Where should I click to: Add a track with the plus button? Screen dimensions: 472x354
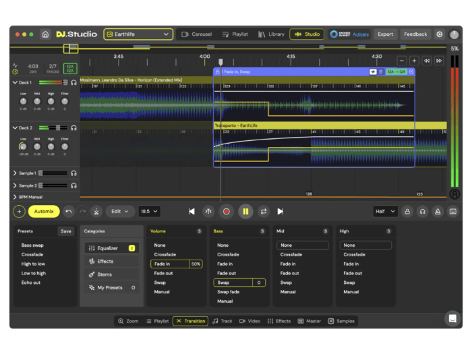click(19, 211)
